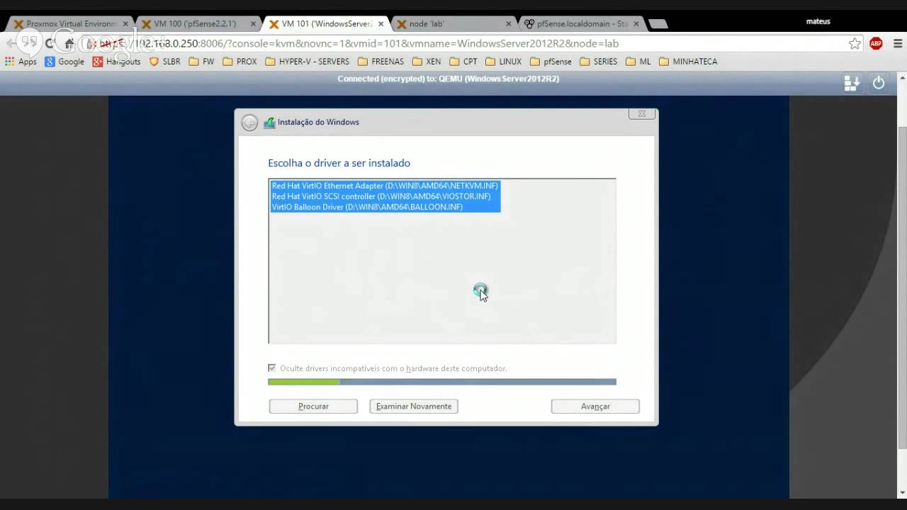907x510 pixels.
Task: Open the MINHATECA bookmarks folder
Action: [x=688, y=62]
